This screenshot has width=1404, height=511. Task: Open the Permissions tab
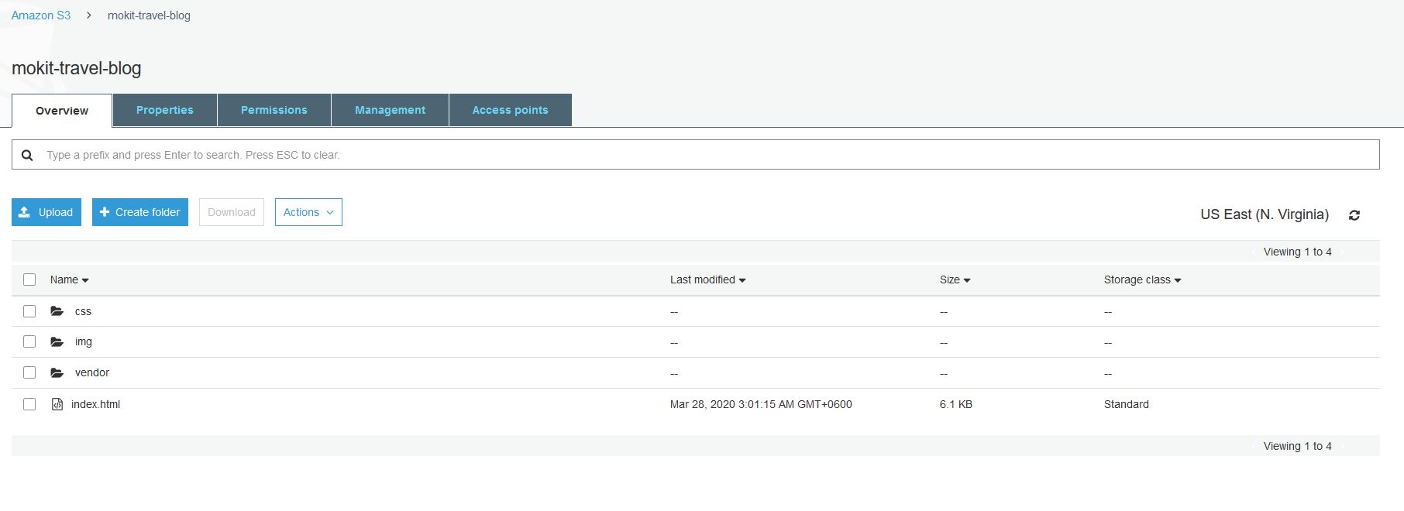[x=274, y=110]
